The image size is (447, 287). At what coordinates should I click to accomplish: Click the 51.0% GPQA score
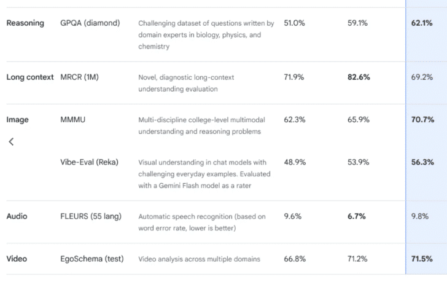click(x=294, y=23)
